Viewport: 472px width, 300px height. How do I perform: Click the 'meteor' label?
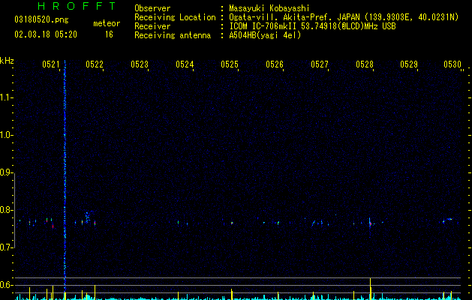pos(107,23)
